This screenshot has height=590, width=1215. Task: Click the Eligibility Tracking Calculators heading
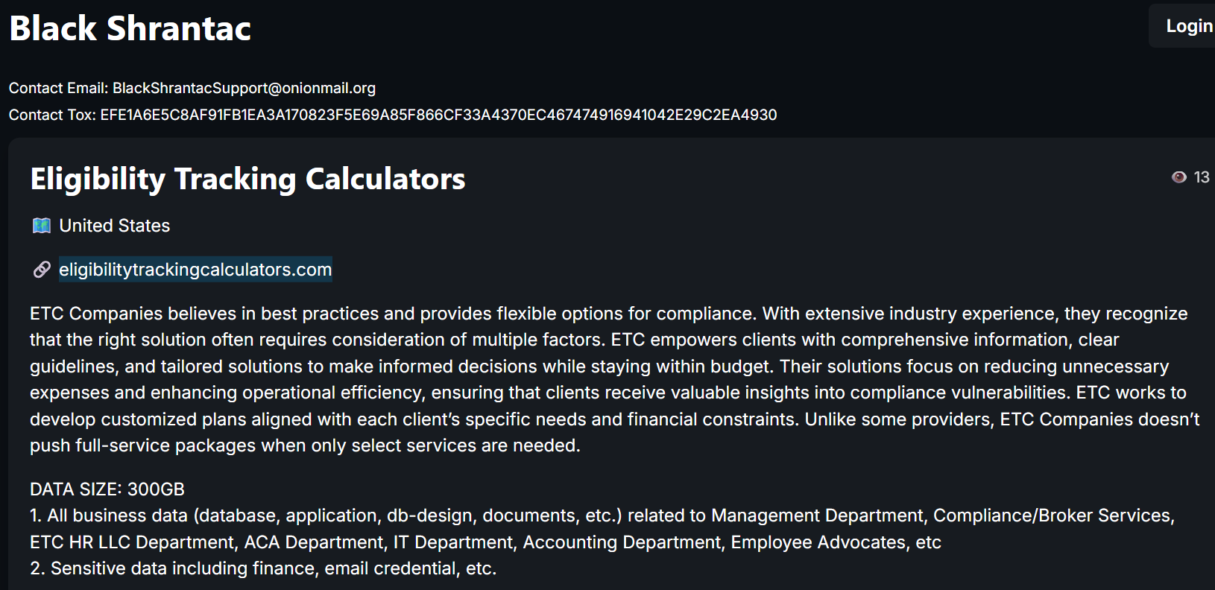(247, 179)
